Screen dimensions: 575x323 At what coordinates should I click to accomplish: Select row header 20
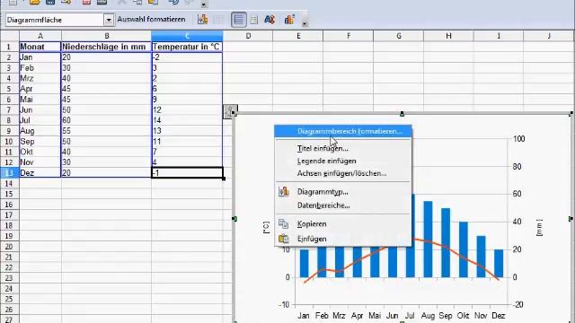click(9, 246)
